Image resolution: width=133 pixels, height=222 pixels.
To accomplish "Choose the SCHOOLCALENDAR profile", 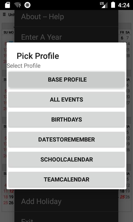I will [x=66, y=159].
